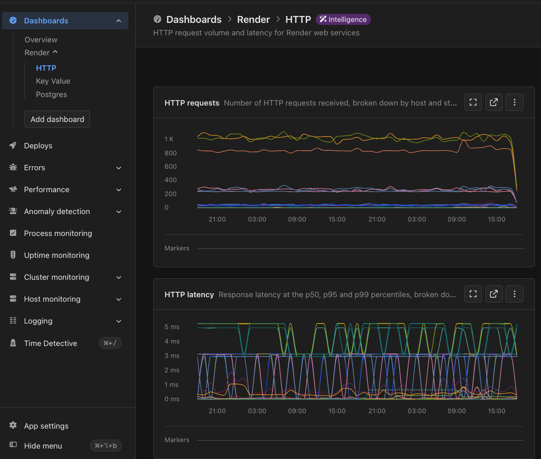Select the Key Value dashboard
541x459 pixels.
[x=53, y=81]
